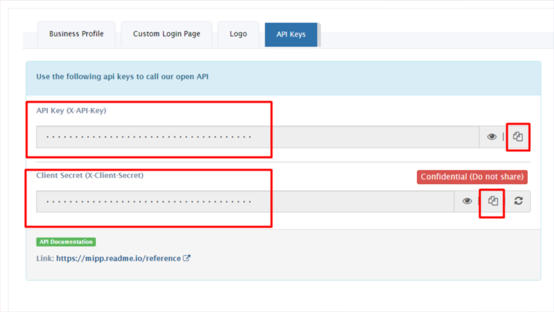Switch to the Business Profile tab
Viewport: 554px width, 312px height.
tap(76, 34)
